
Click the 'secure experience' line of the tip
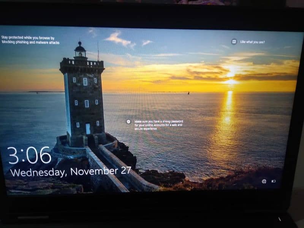click(146, 129)
